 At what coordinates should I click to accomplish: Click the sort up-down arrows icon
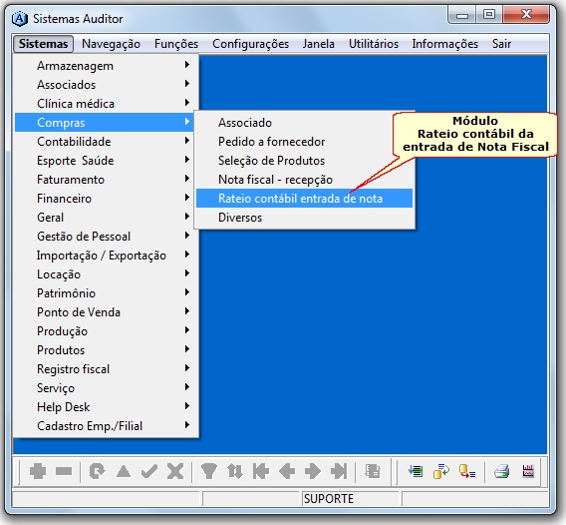tap(234, 471)
